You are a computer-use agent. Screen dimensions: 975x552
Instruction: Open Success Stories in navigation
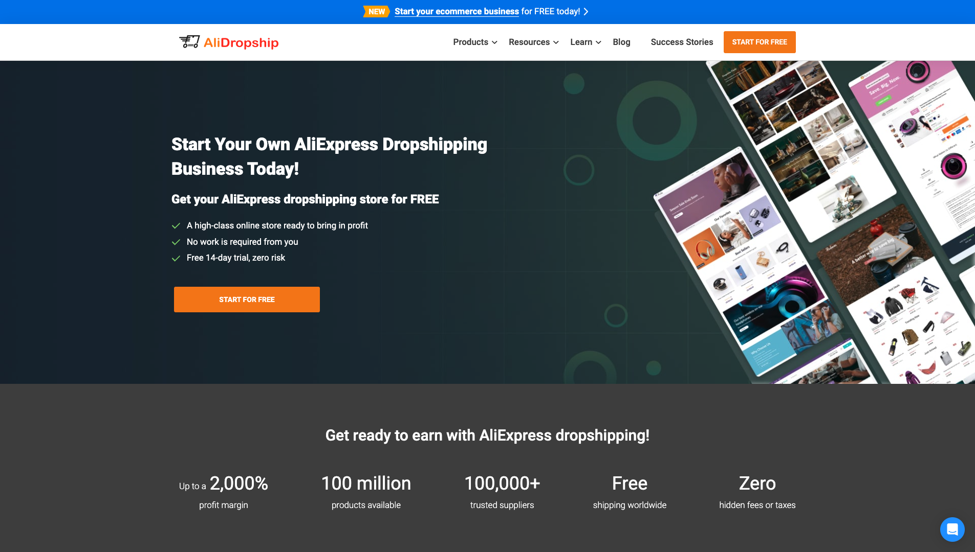tap(682, 42)
